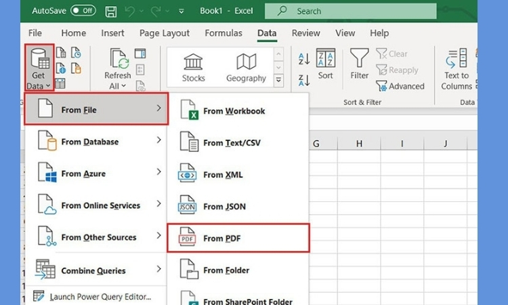Open the Combine Queries submenu
508x305 pixels.
tap(97, 270)
